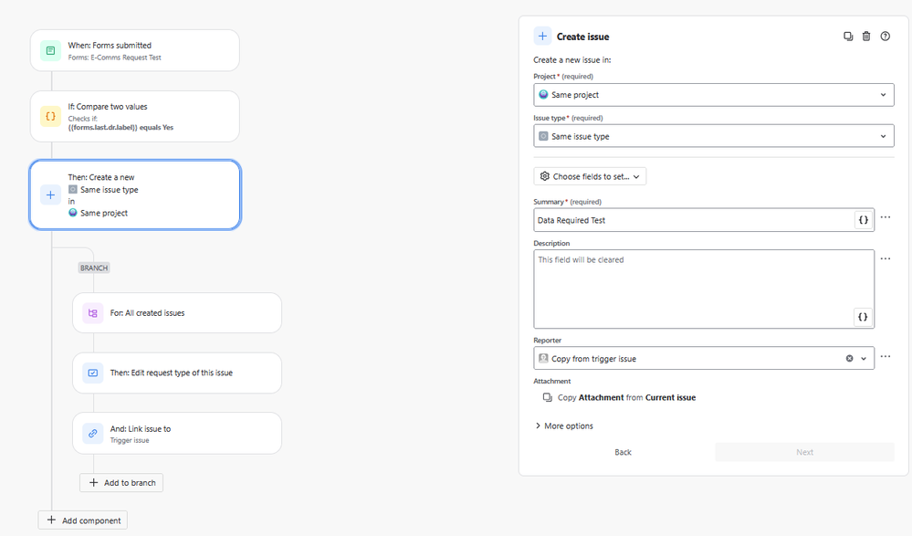Click the branch icon for All created issues
The width and height of the screenshot is (912, 536).
click(x=92, y=313)
